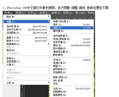
Task: Click submenu arrow beside 调整(J)
Action: 49,21
